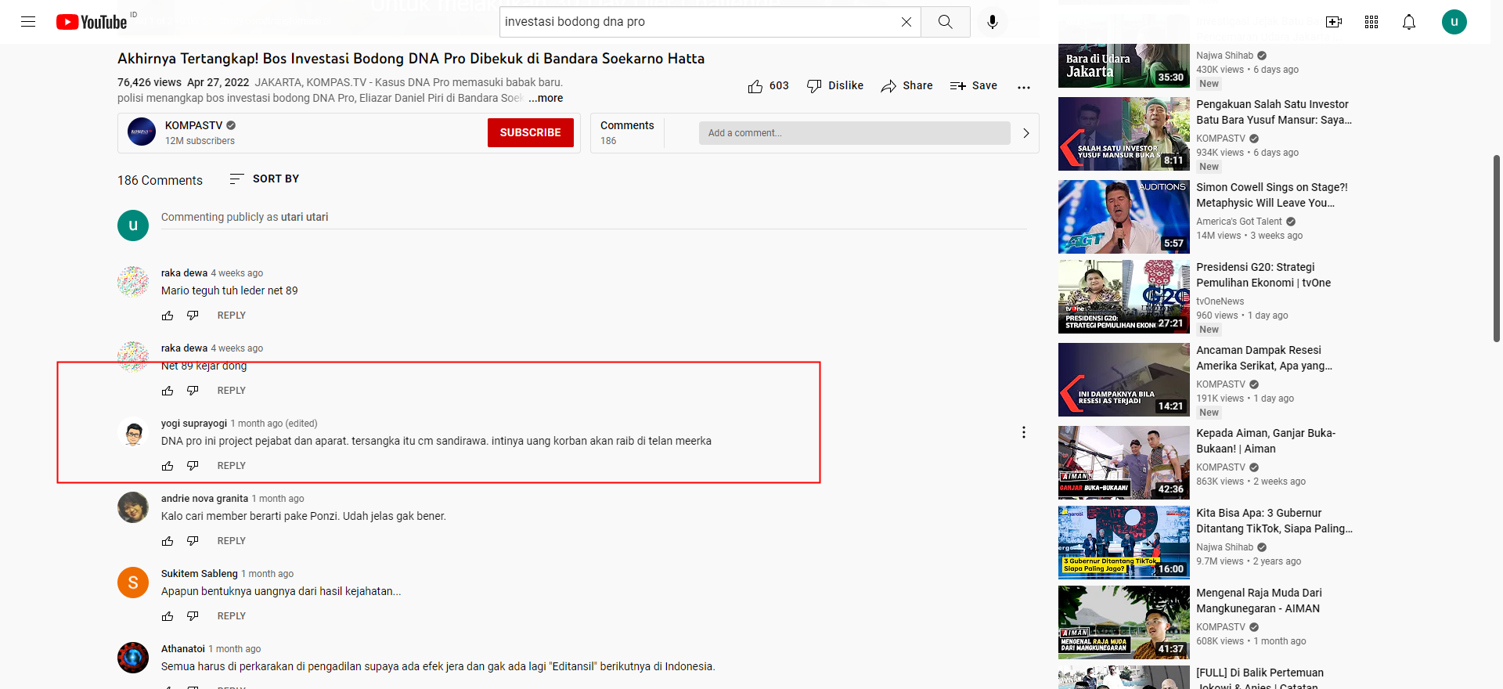Clear the search query with X
Screen dimensions: 1503x689
click(906, 22)
